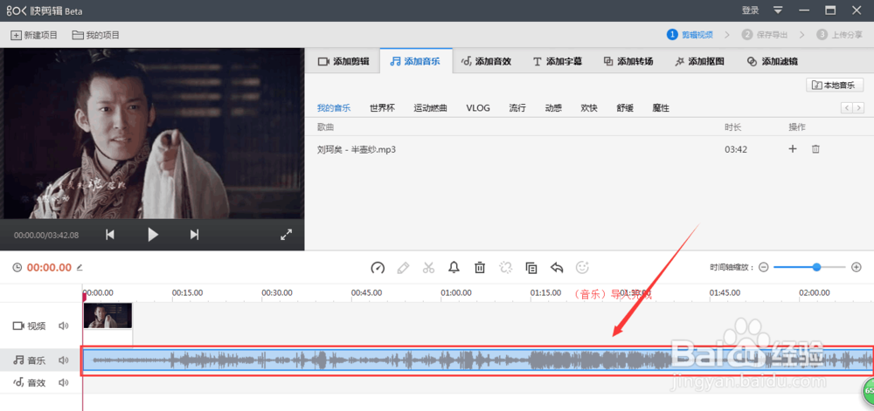The height and width of the screenshot is (411, 874).
Task: Select VLOG music category
Action: click(x=478, y=108)
